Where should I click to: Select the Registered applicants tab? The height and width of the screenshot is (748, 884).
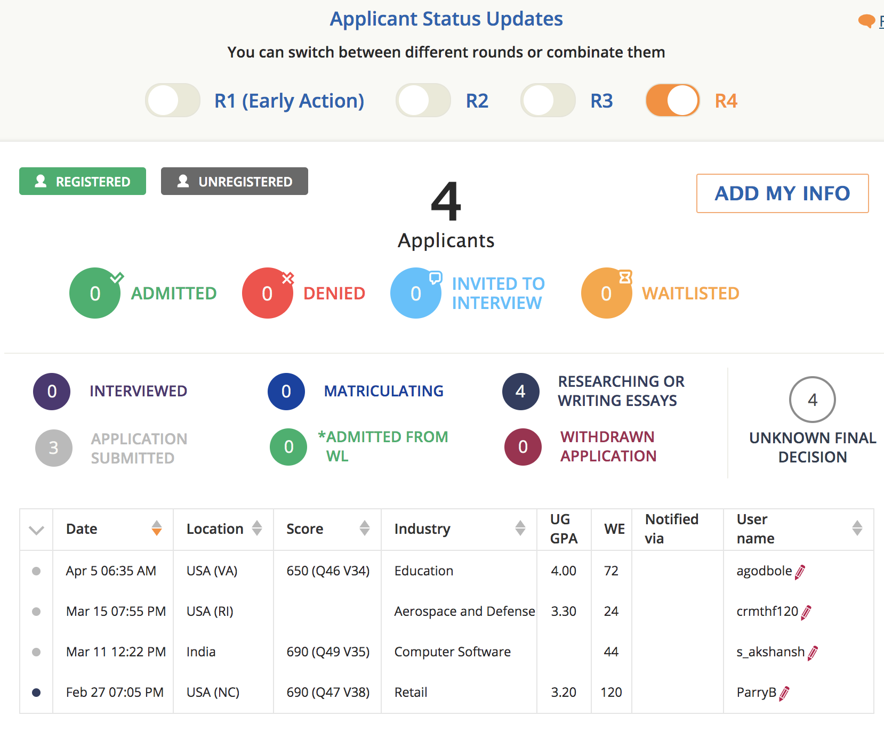coord(83,181)
